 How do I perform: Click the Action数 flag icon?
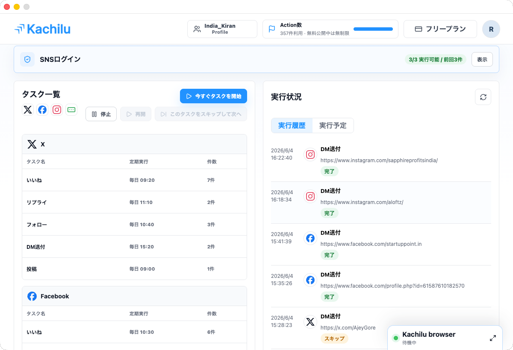coord(271,29)
